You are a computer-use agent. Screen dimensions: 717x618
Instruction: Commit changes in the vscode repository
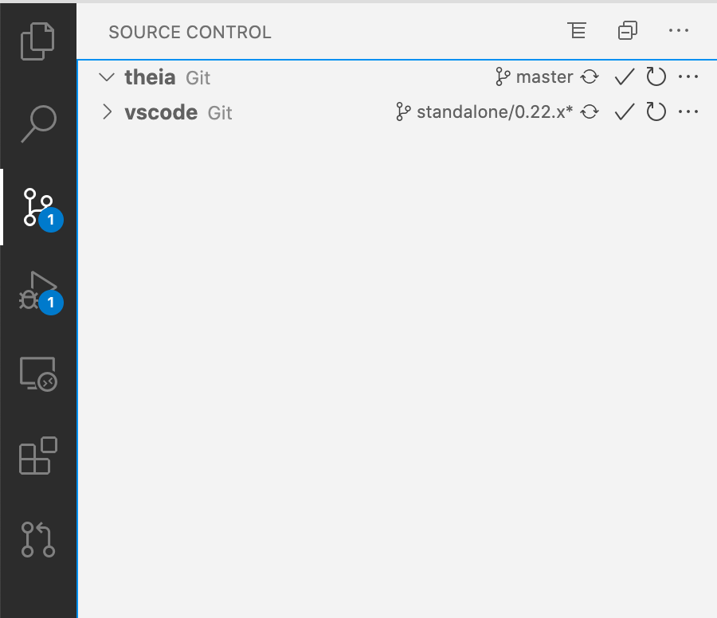624,112
